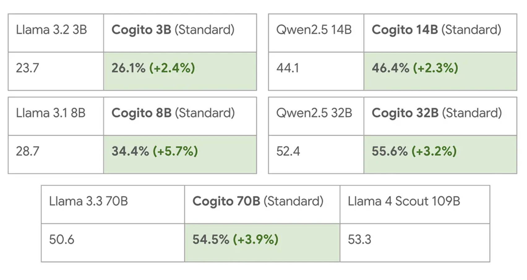
Task: Click the Llama 4 Scout 109B header cell
Action: 415,204
